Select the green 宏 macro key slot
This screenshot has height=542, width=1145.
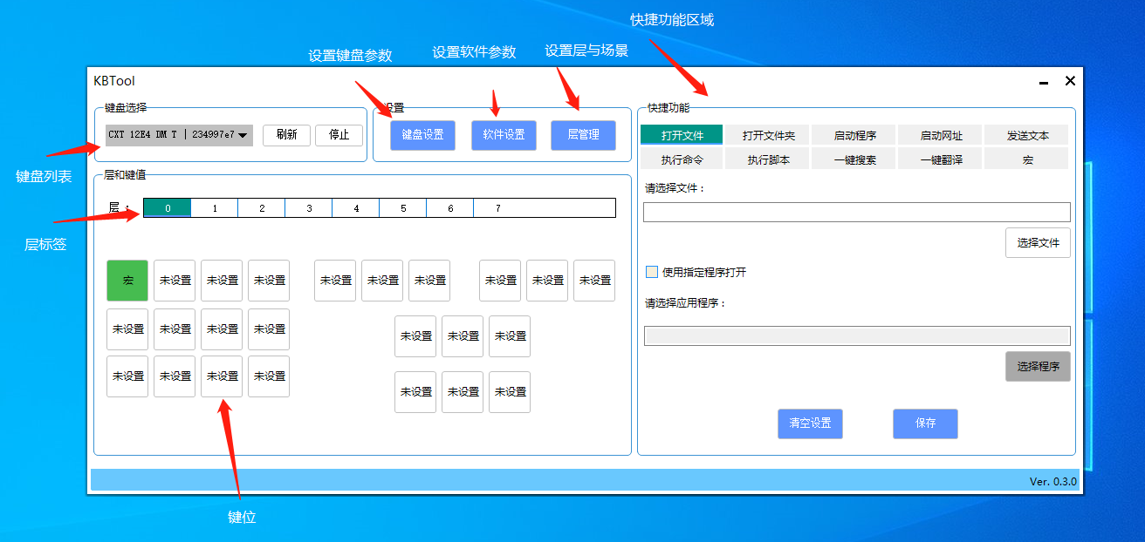point(127,281)
